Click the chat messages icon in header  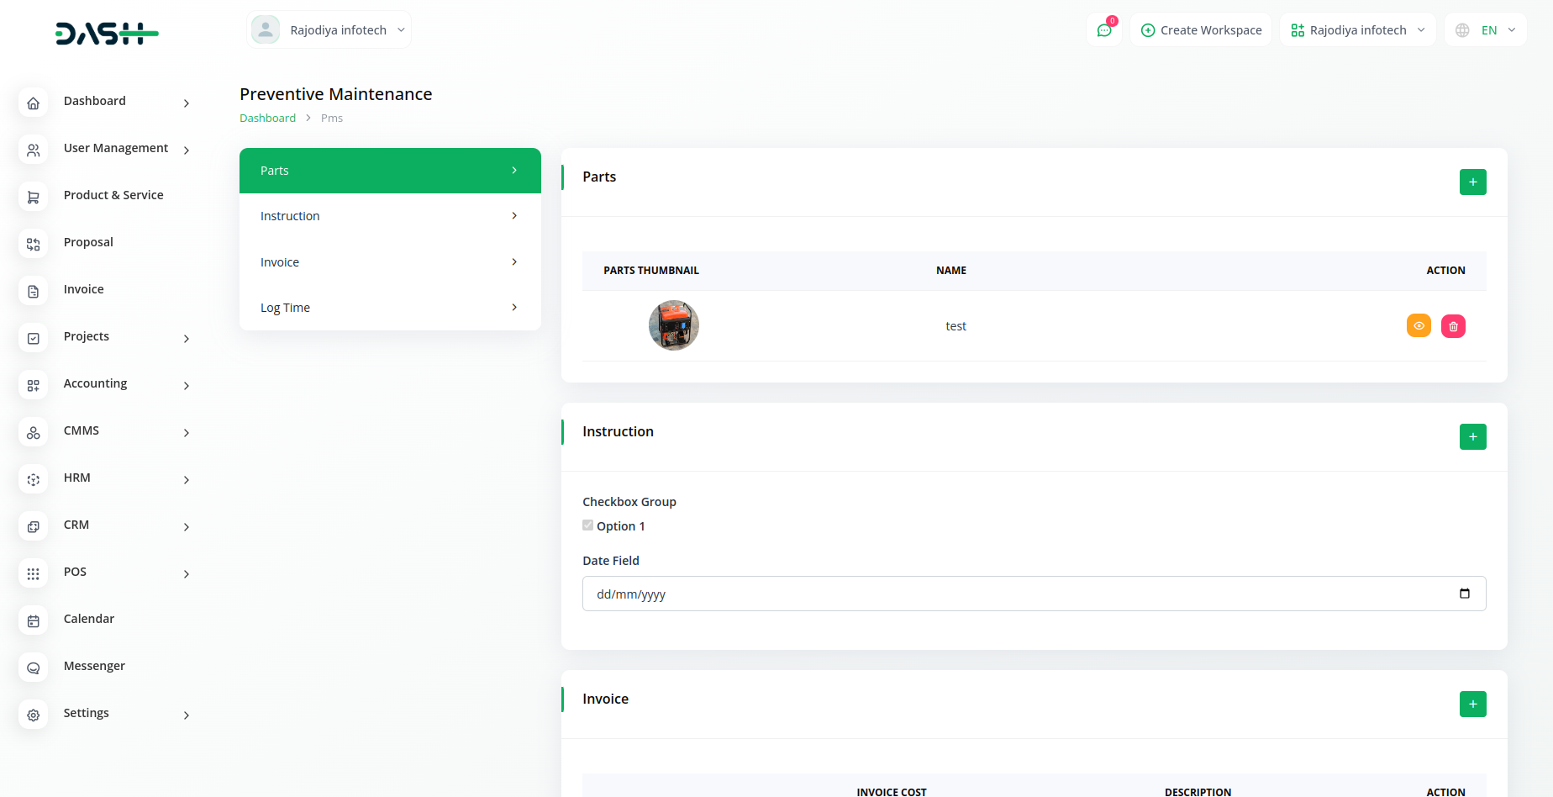[1104, 30]
